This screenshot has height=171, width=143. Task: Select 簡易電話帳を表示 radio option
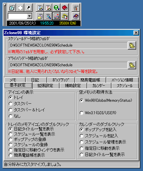[27, 155]
